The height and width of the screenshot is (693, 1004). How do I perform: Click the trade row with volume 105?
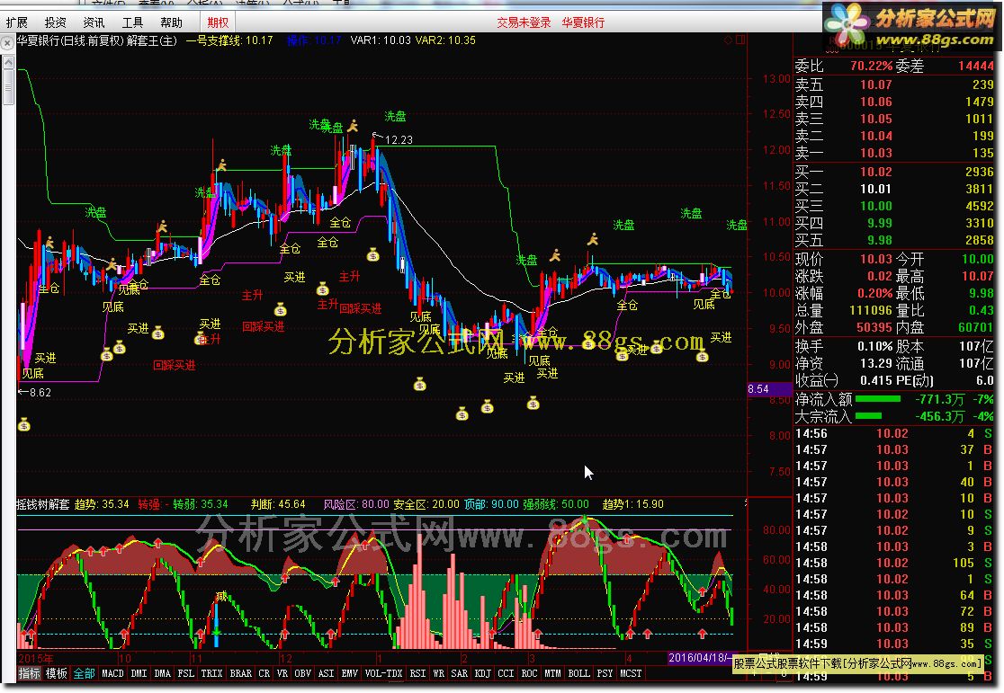[x=893, y=563]
